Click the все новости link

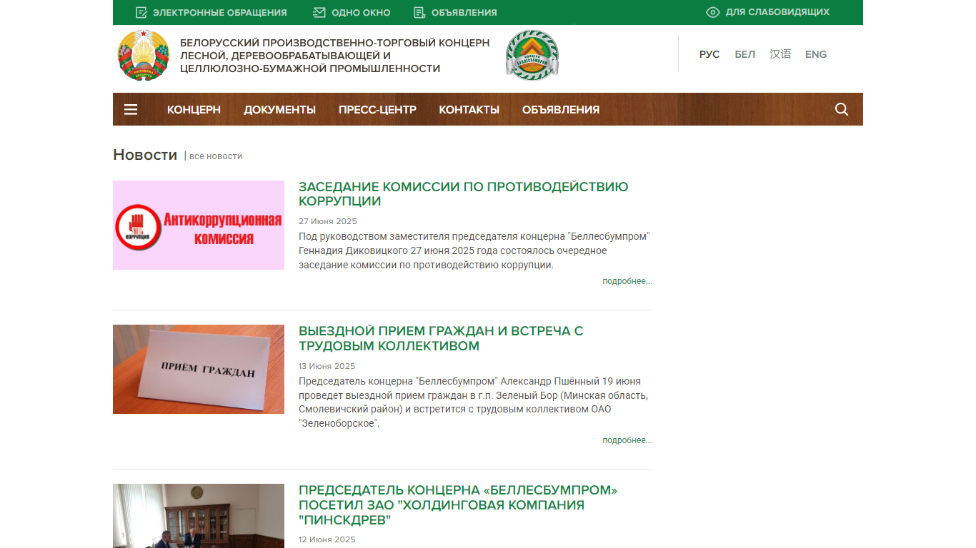(216, 156)
